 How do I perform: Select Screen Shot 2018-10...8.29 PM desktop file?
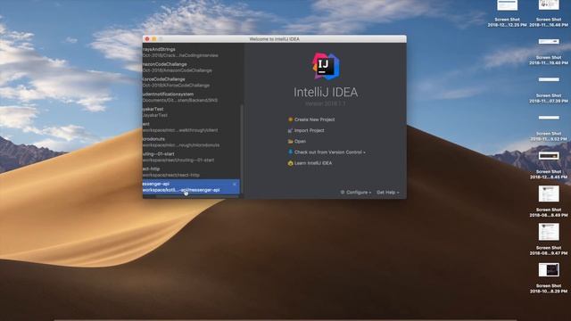[x=549, y=277]
